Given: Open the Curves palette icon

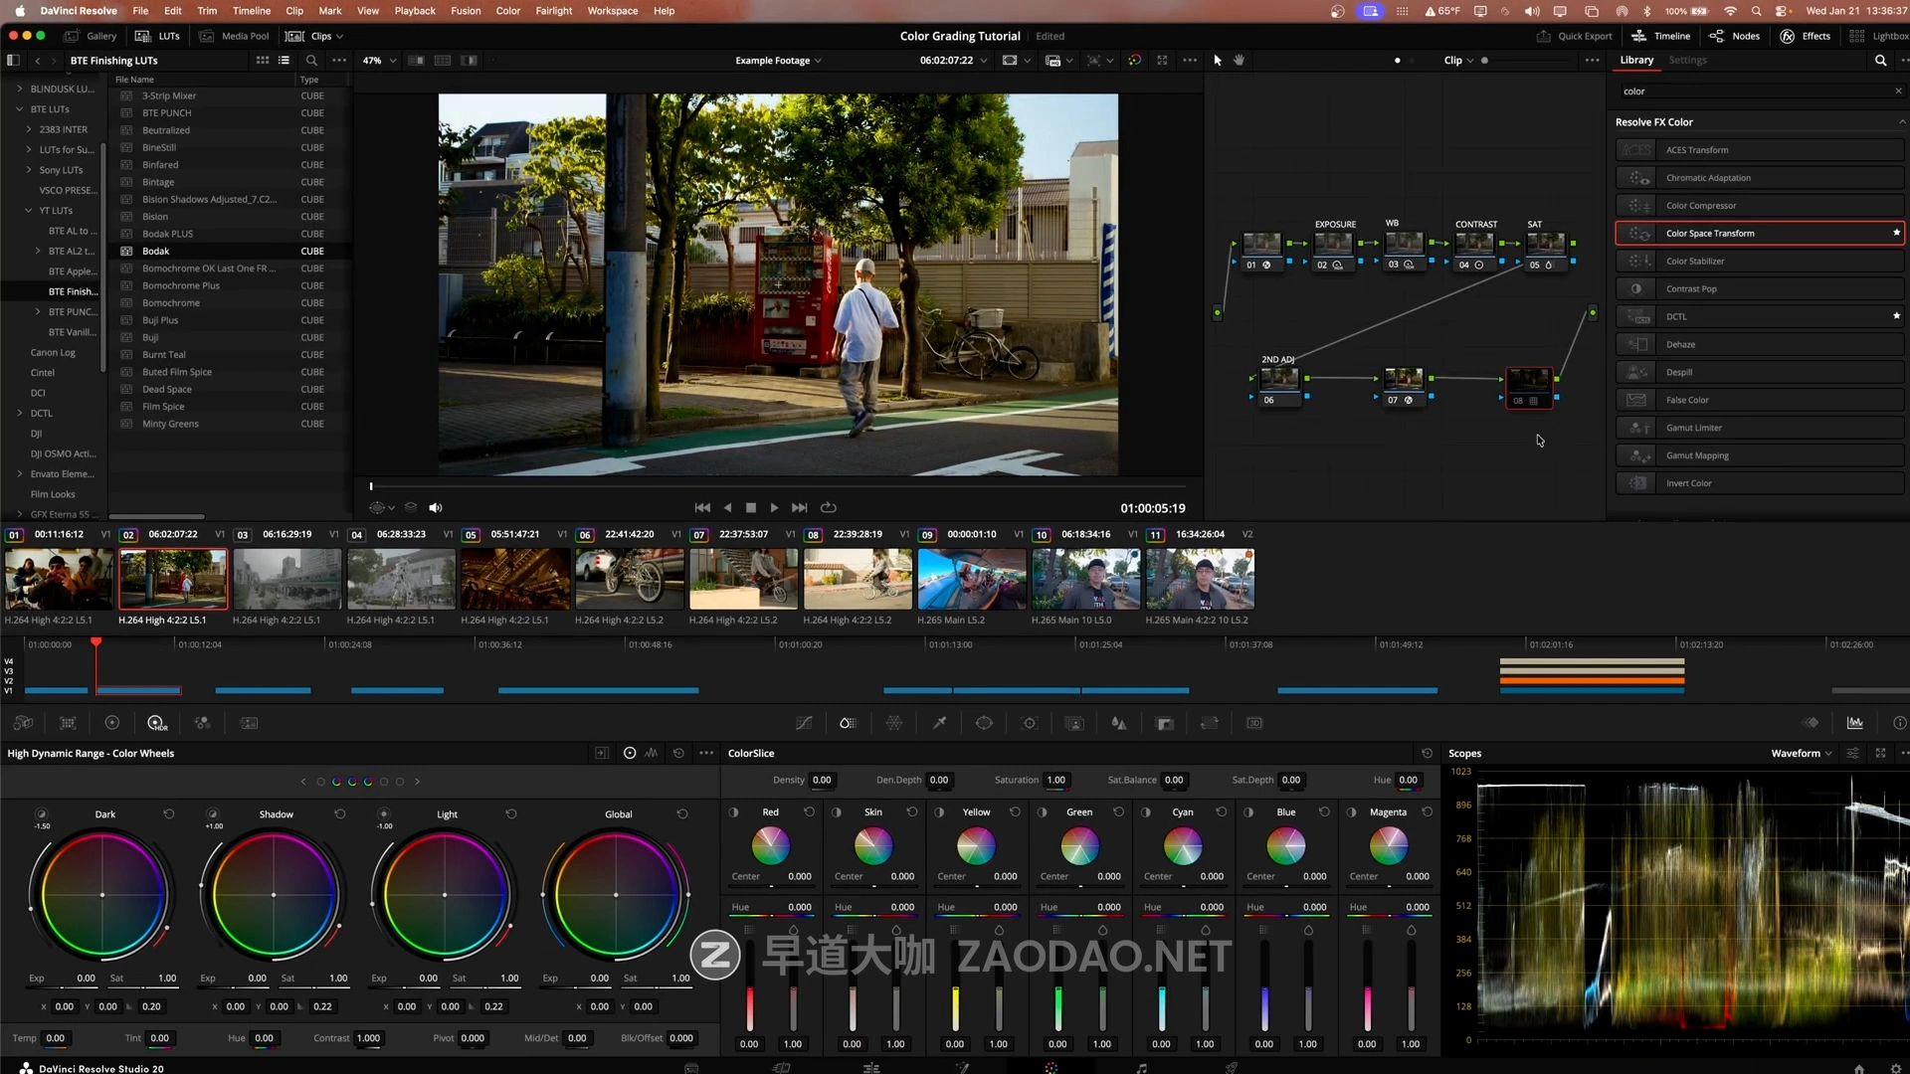Looking at the screenshot, I should (x=804, y=723).
